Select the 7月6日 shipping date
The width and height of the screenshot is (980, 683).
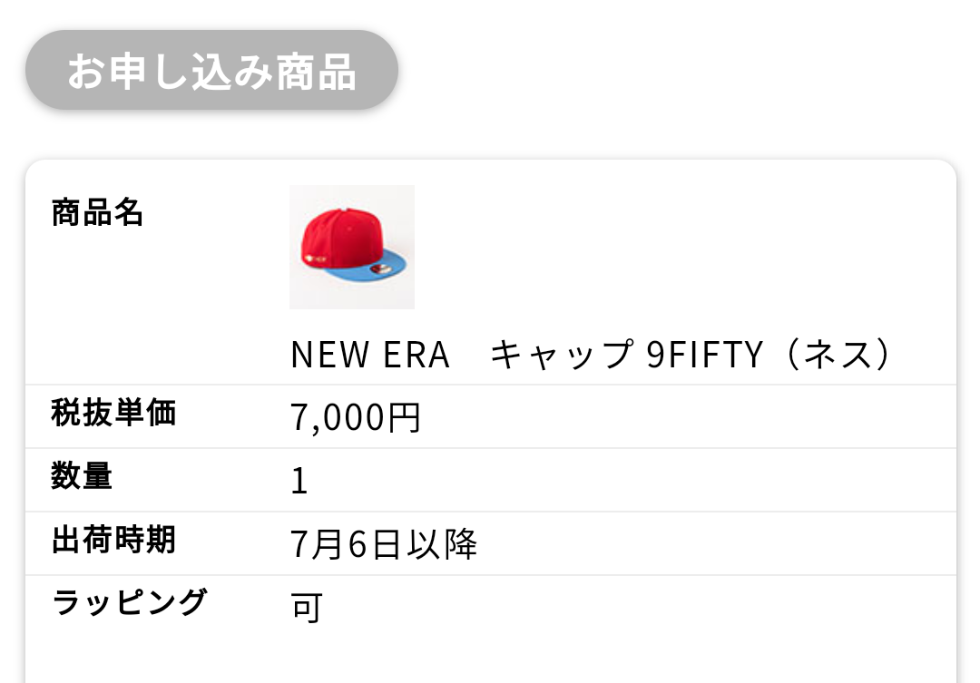[348, 544]
